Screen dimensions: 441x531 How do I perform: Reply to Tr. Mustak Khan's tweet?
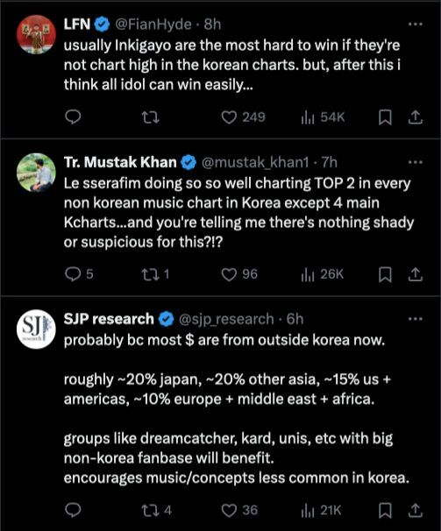(x=79, y=274)
